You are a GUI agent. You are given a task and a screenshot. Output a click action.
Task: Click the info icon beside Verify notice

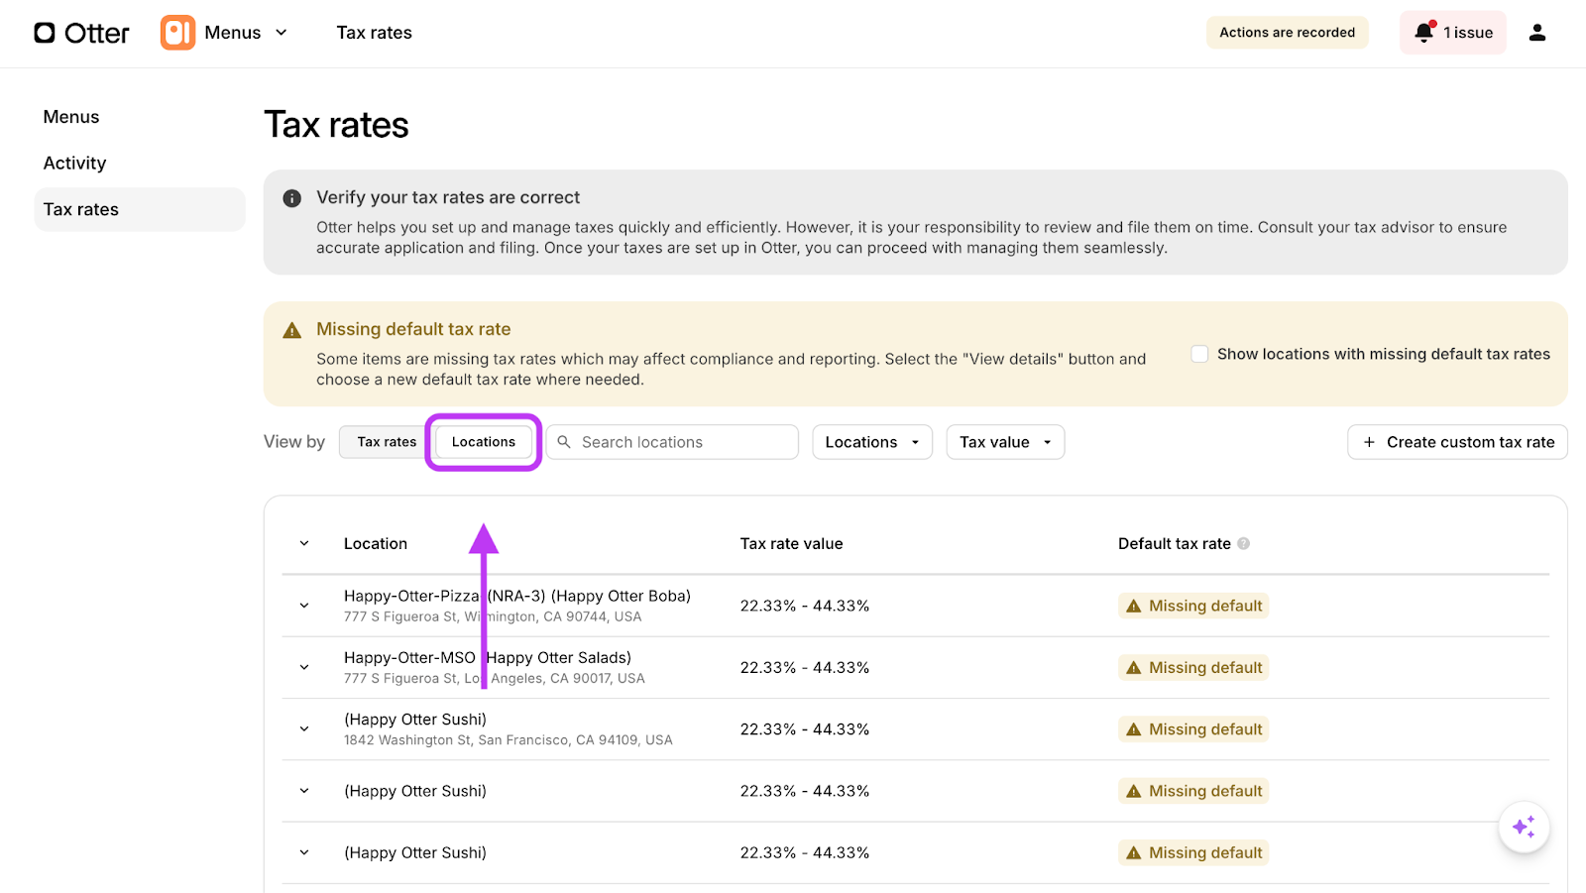[291, 198]
